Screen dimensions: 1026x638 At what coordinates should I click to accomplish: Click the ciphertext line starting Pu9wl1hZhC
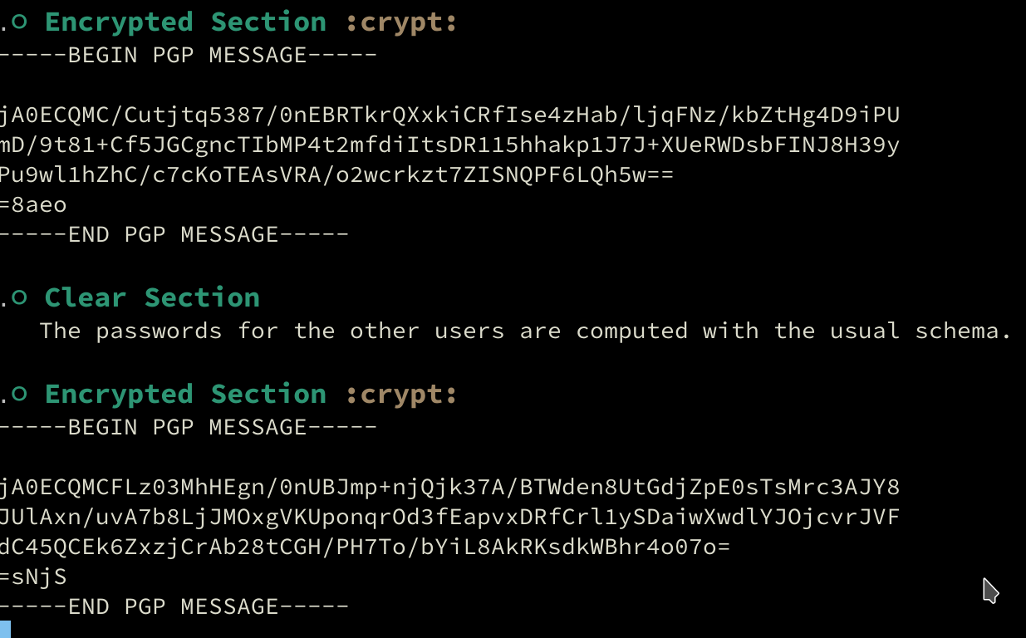pyautogui.click(x=336, y=175)
